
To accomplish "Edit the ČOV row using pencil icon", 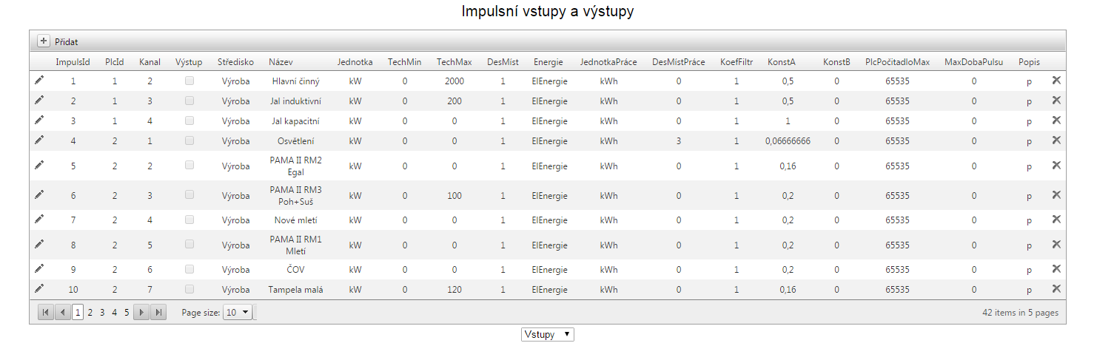I will click(39, 268).
